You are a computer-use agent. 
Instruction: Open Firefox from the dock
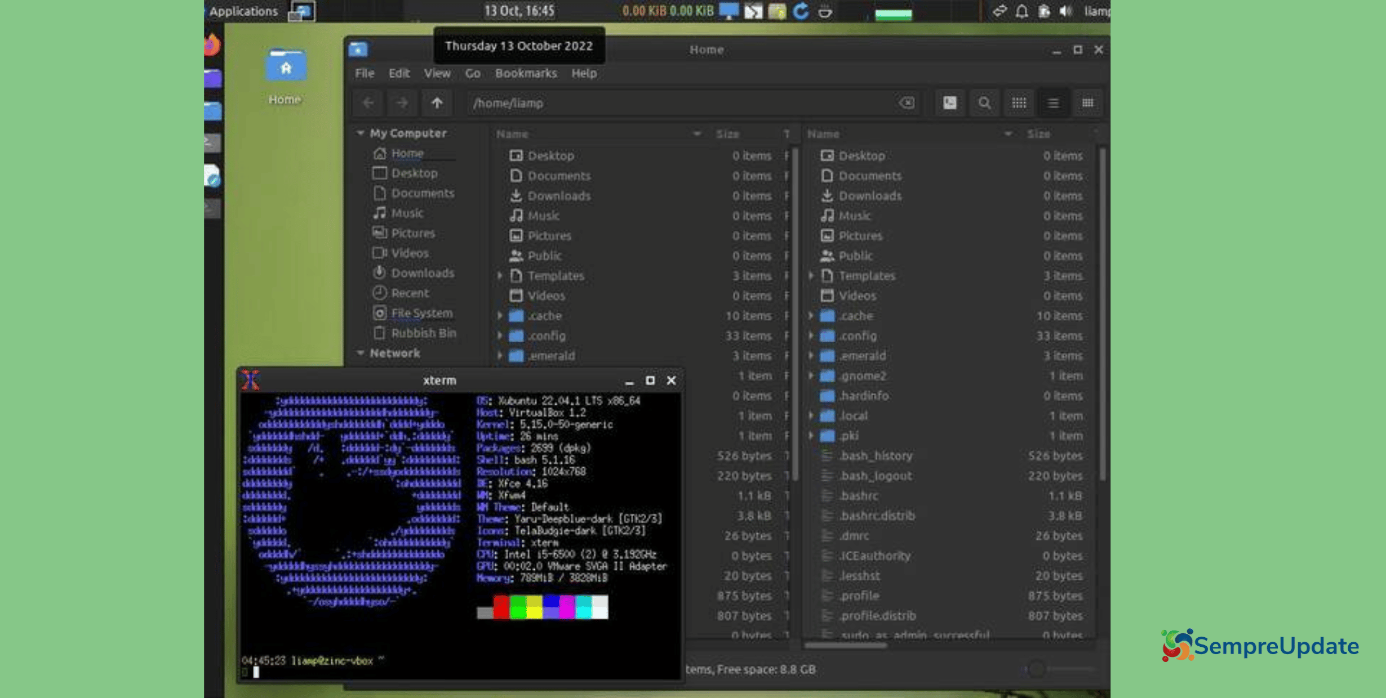[x=212, y=45]
